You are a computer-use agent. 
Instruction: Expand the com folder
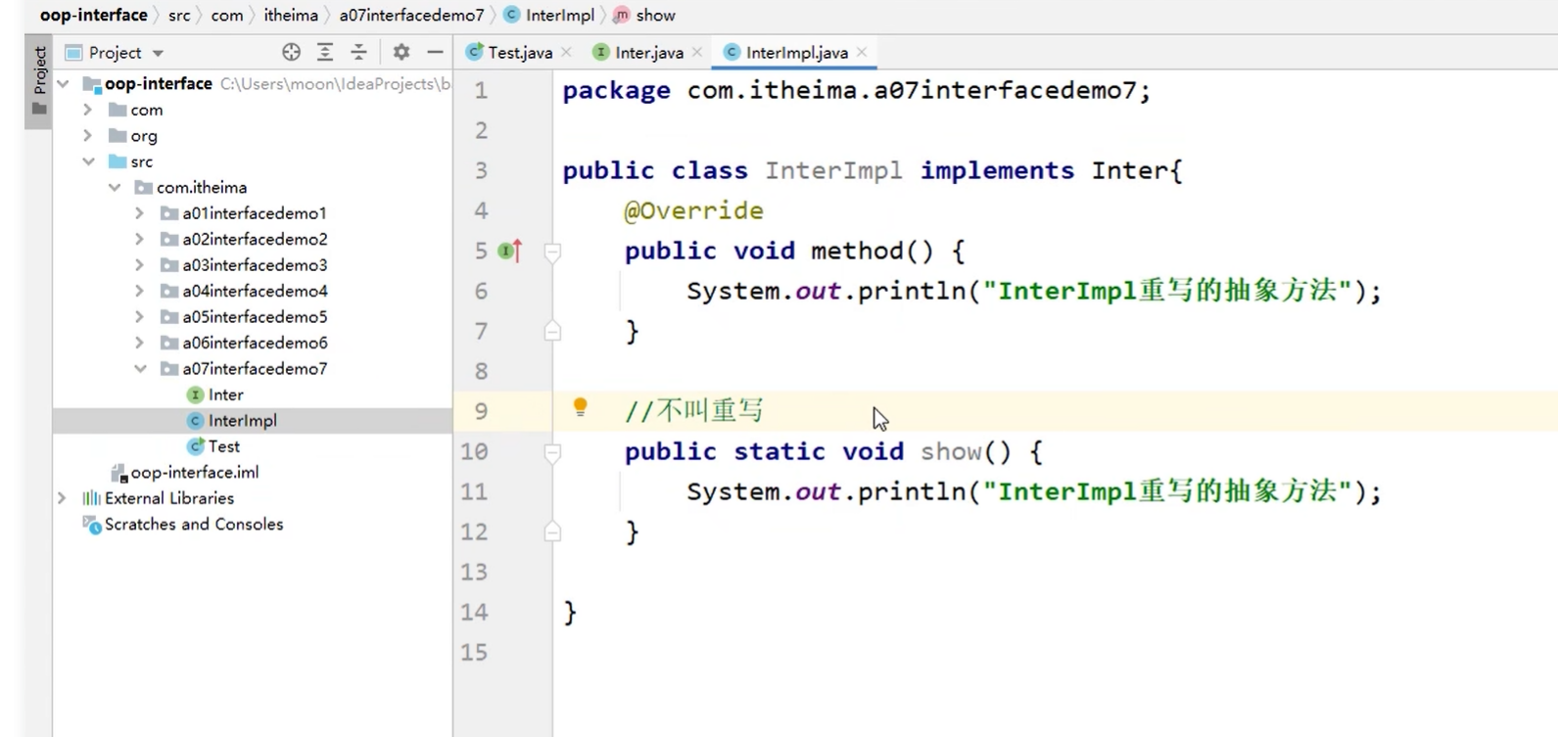[88, 110]
